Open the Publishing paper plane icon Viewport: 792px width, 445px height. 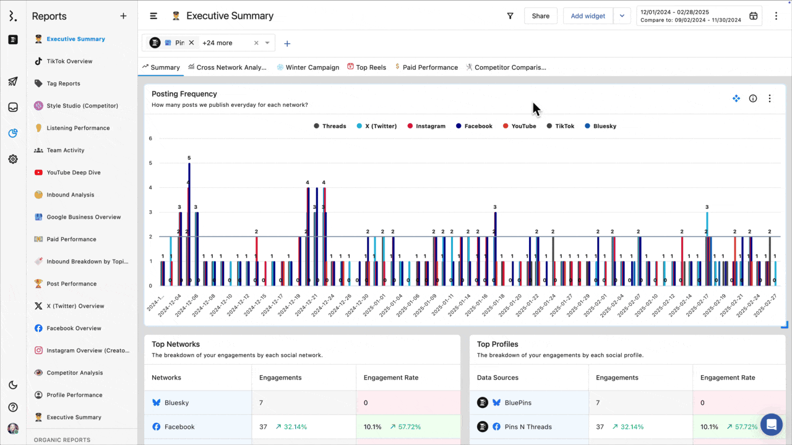(x=13, y=82)
